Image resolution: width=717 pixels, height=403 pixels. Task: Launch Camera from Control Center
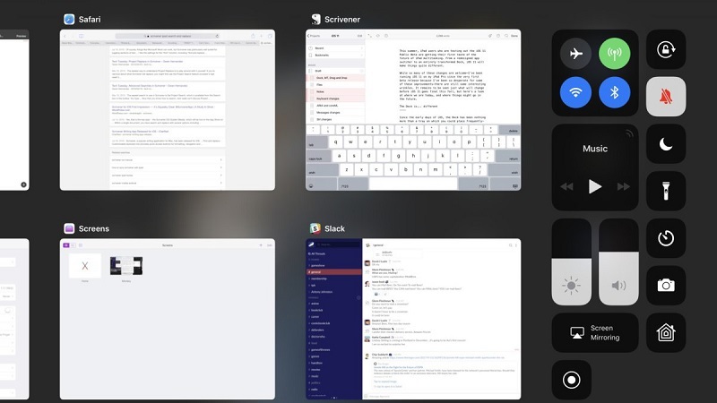click(665, 285)
